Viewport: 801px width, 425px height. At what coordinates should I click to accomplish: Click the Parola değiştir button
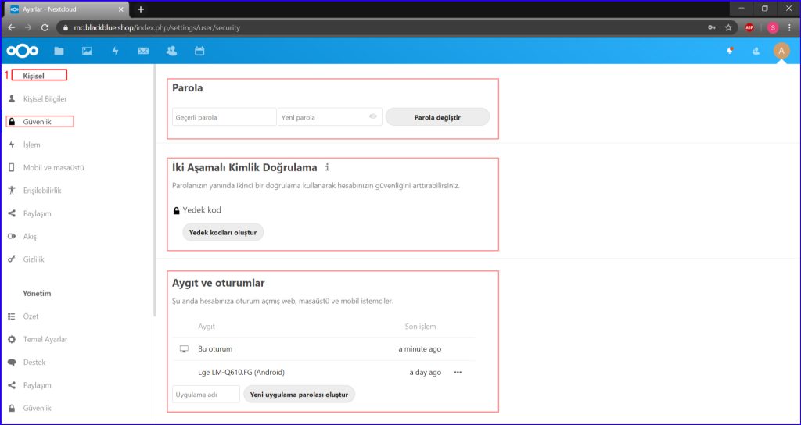437,117
